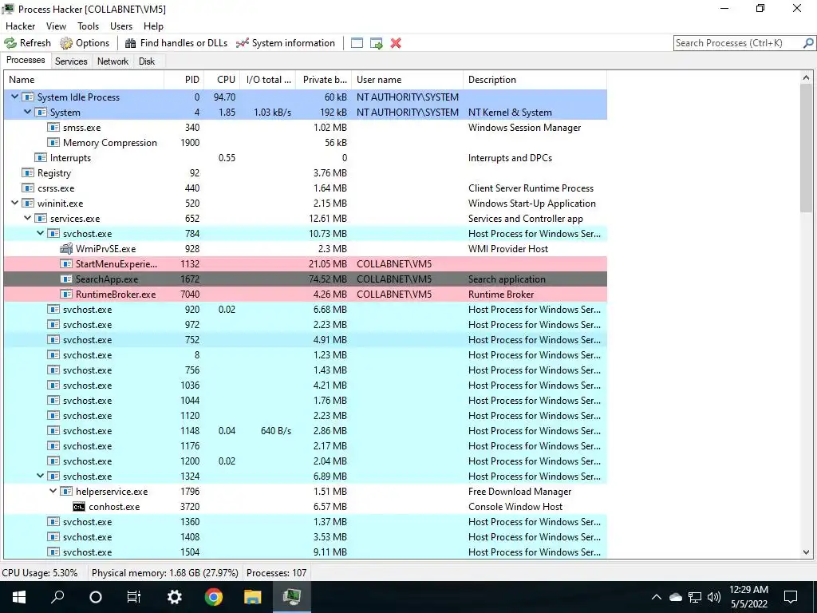Image resolution: width=817 pixels, height=613 pixels.
Task: Sort by the Description column header
Action: 535,80
